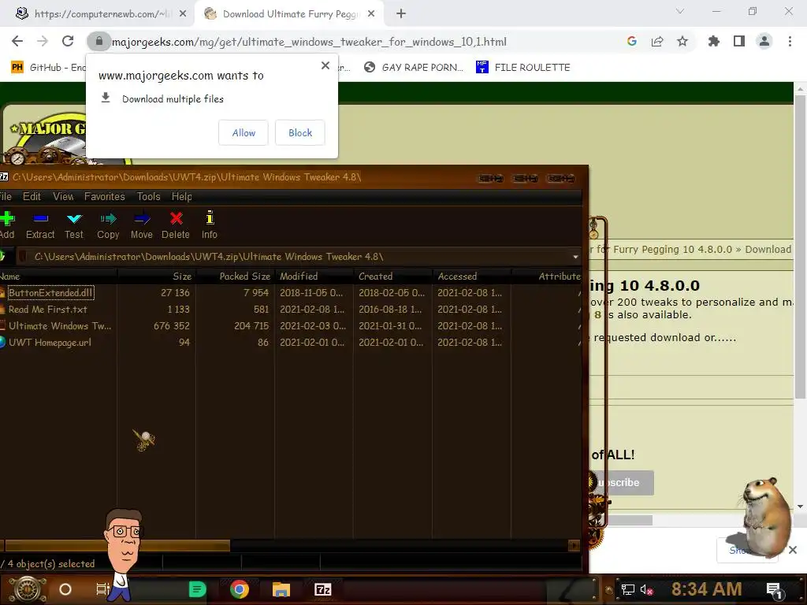Click the 7-Zip Add toolbar icon
The width and height of the screenshot is (807, 605).
coord(7,219)
